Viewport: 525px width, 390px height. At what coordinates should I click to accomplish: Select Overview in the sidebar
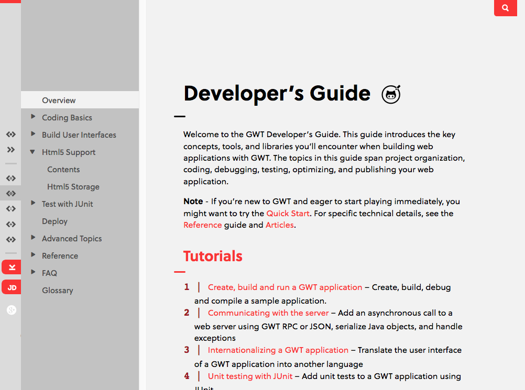pyautogui.click(x=59, y=100)
